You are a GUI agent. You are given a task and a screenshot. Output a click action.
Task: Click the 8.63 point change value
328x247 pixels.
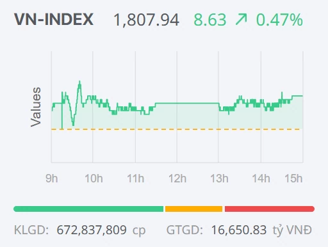click(209, 20)
